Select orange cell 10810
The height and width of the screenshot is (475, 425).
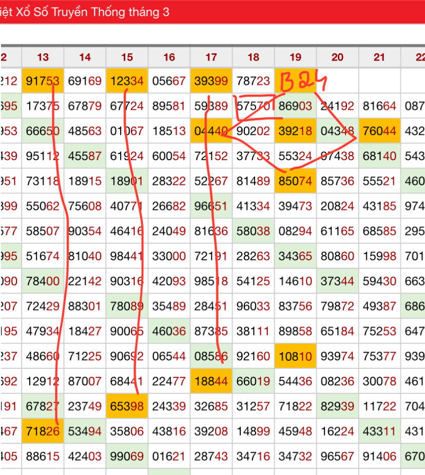pos(295,356)
